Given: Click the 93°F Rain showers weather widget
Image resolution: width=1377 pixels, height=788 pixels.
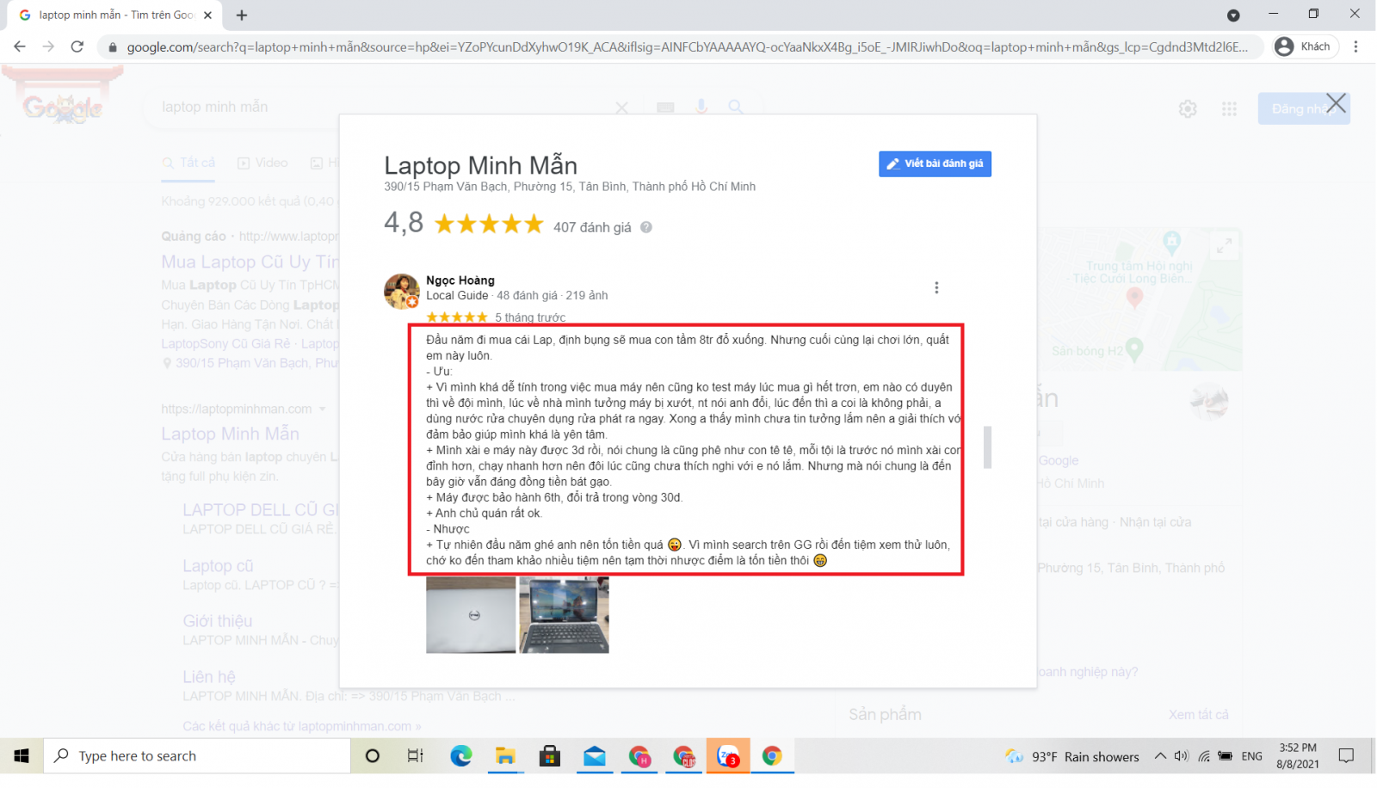Looking at the screenshot, I should 1072,756.
